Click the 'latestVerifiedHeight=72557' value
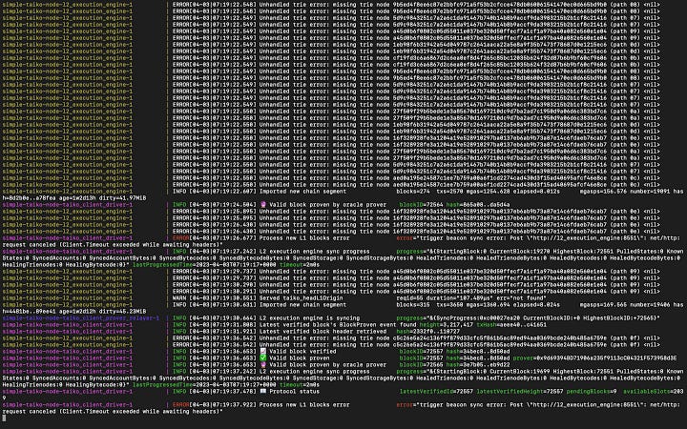687x429 pixels. point(520,392)
